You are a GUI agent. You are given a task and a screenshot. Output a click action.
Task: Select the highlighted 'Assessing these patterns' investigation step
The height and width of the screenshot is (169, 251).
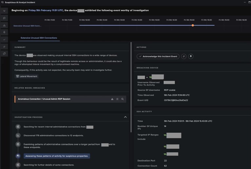click(56, 156)
